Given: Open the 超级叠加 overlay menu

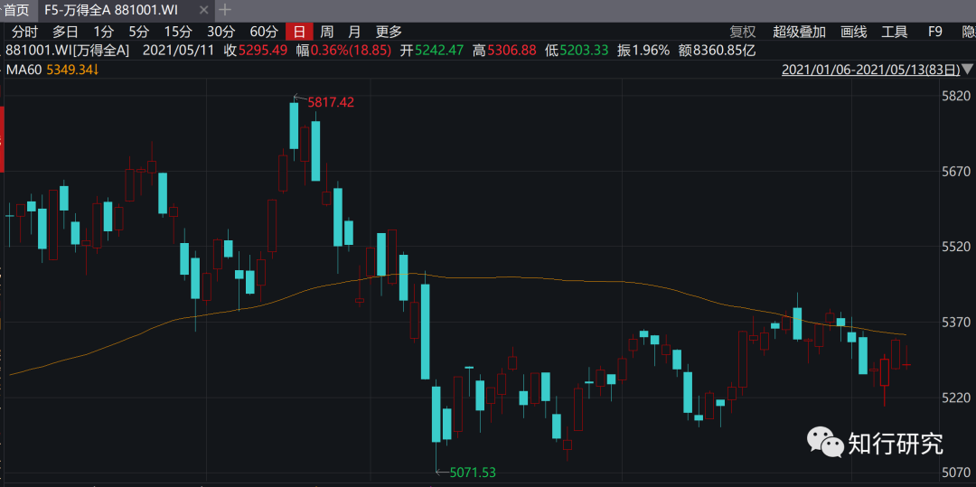Looking at the screenshot, I should click(x=799, y=32).
